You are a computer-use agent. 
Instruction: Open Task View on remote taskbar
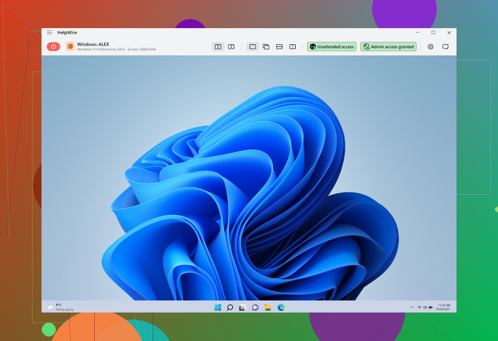pos(242,307)
